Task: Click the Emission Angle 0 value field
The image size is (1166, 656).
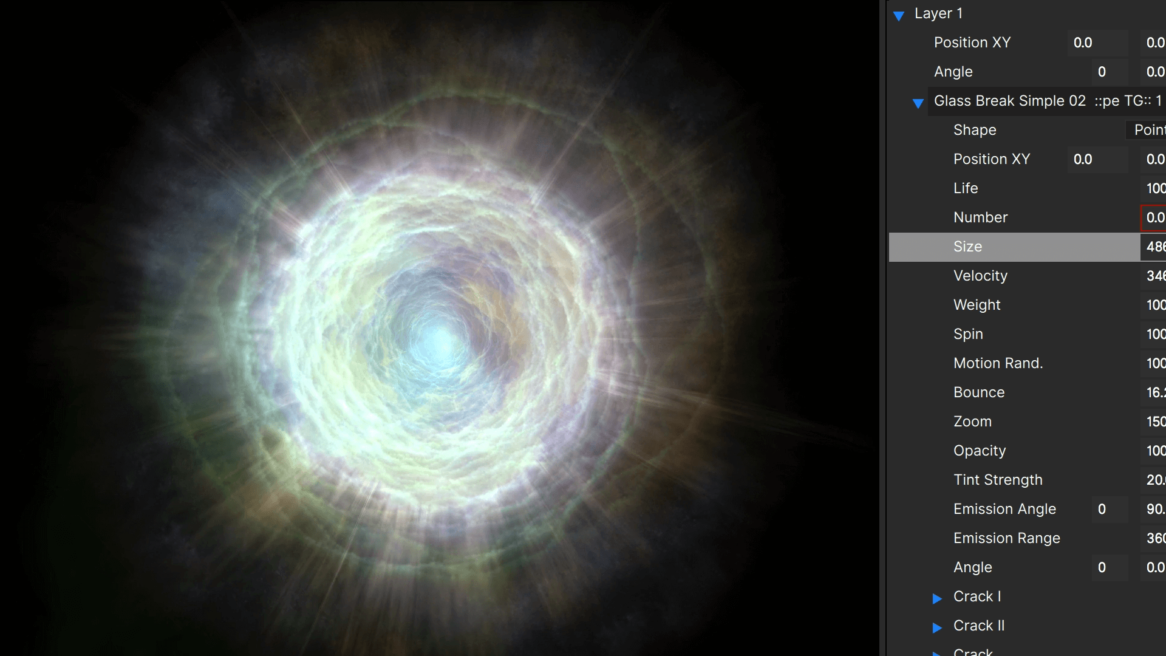Action: pos(1110,509)
